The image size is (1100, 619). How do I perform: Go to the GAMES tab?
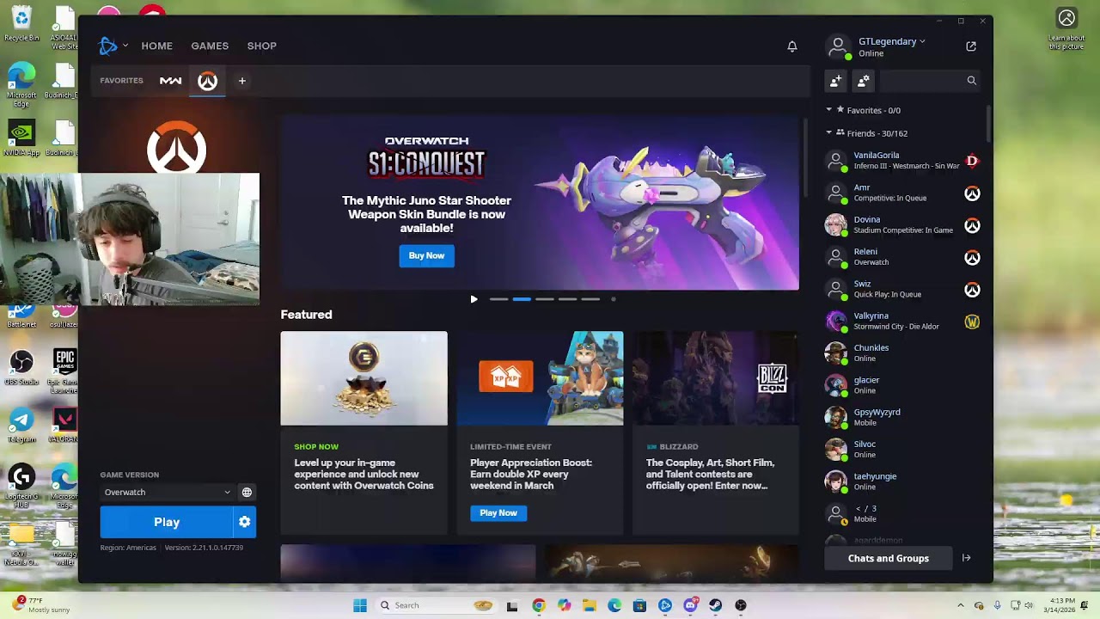(210, 46)
